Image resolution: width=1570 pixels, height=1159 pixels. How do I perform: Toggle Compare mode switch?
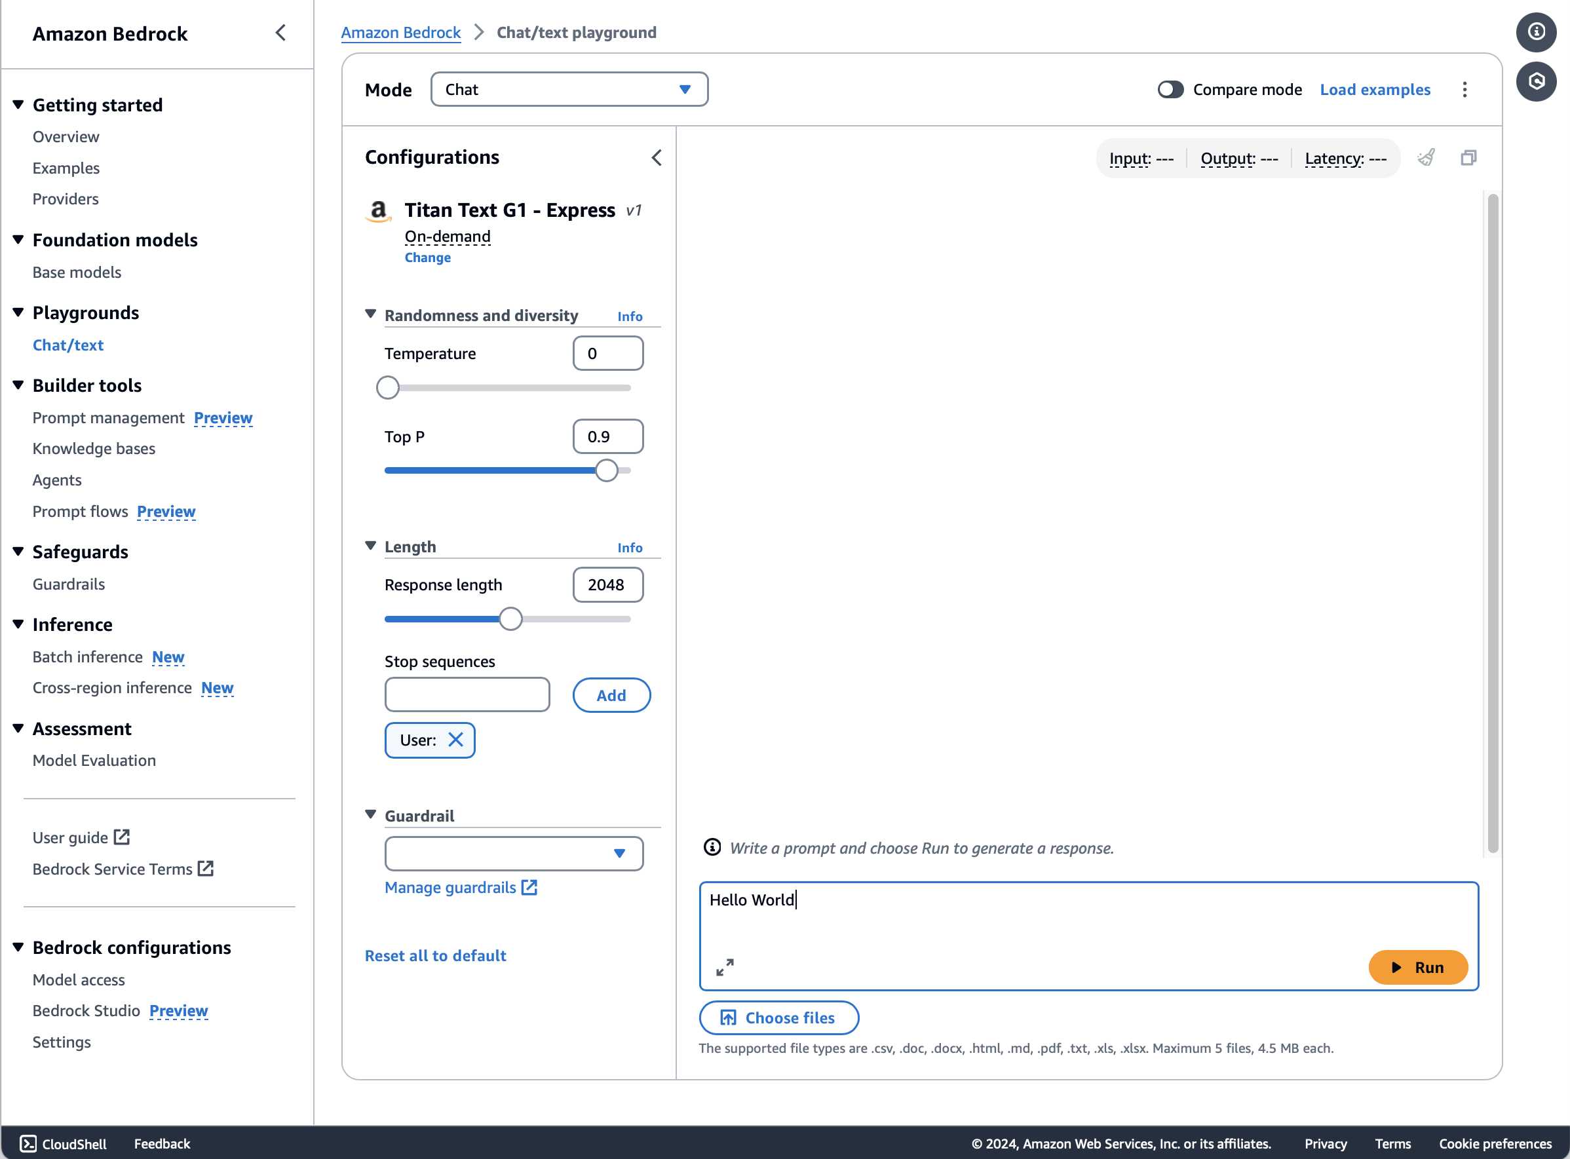pos(1170,90)
